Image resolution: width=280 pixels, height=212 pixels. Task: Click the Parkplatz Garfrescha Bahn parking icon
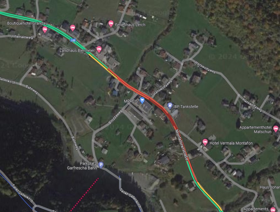pos(101,165)
